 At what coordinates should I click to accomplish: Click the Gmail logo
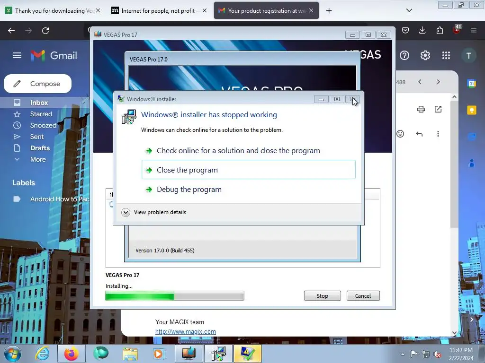54,56
